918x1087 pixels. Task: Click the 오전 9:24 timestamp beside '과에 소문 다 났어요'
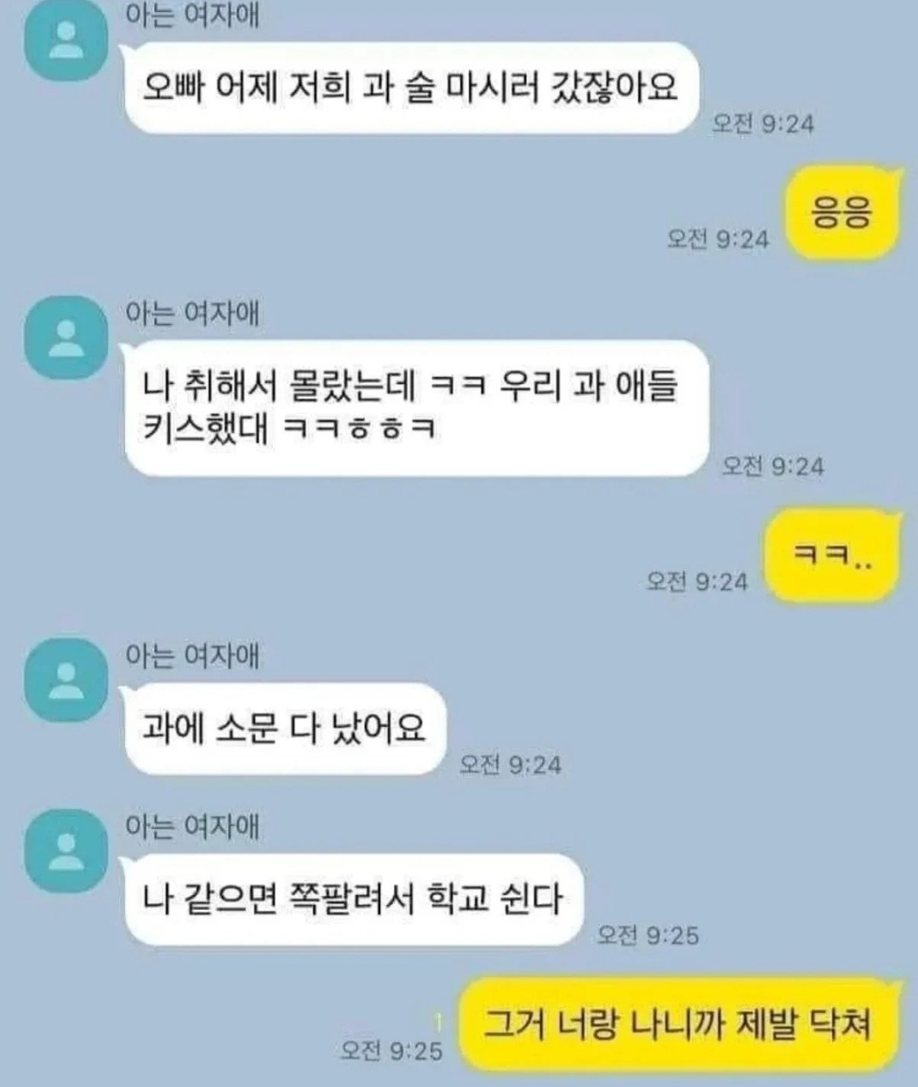click(x=510, y=764)
